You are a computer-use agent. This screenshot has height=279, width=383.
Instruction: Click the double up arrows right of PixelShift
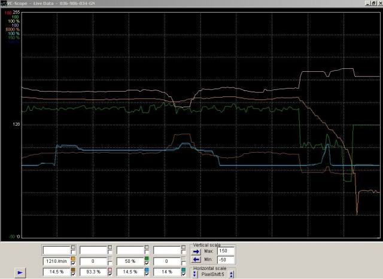coord(232,274)
